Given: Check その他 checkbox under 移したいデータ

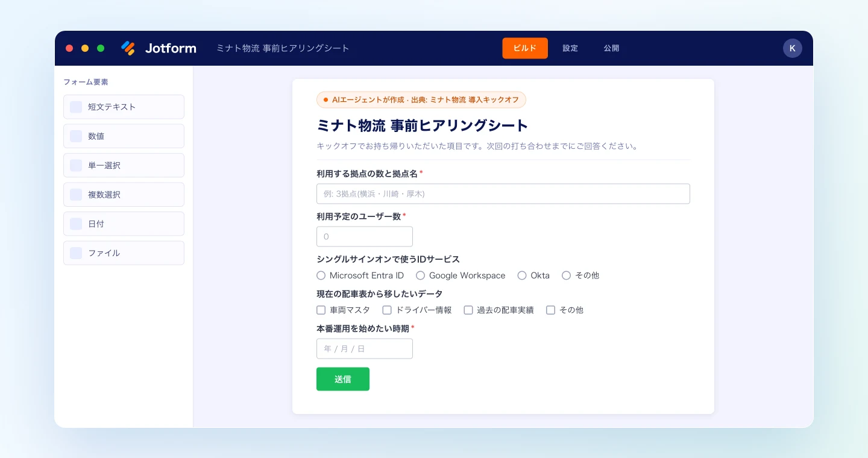Looking at the screenshot, I should (550, 310).
